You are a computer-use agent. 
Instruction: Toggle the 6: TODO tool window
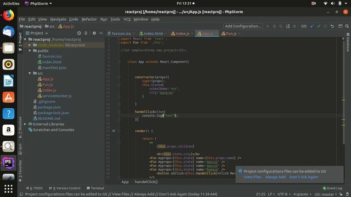34,188
